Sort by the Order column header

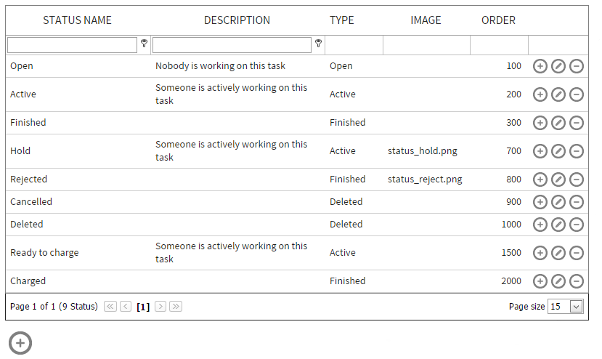click(498, 20)
